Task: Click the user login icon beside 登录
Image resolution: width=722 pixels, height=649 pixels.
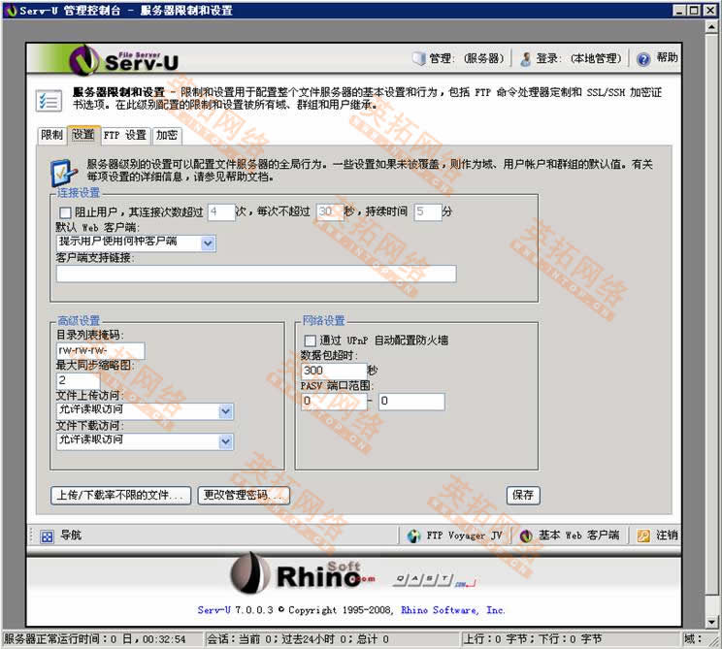Action: tap(525, 59)
